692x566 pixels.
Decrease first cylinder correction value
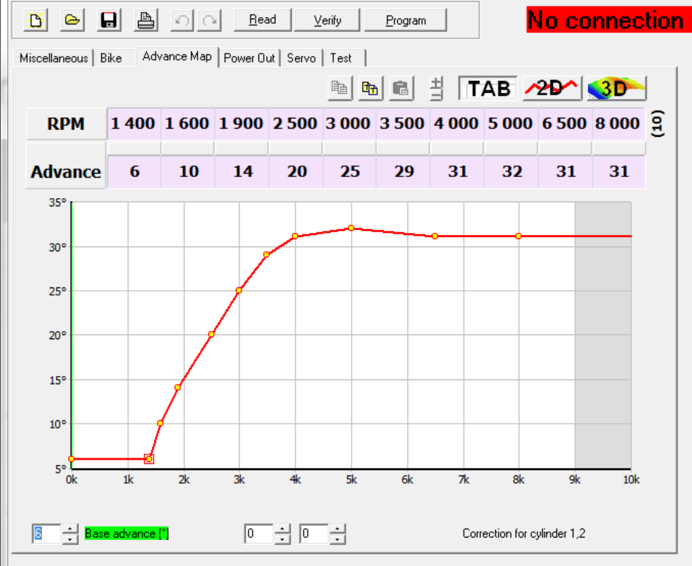282,539
